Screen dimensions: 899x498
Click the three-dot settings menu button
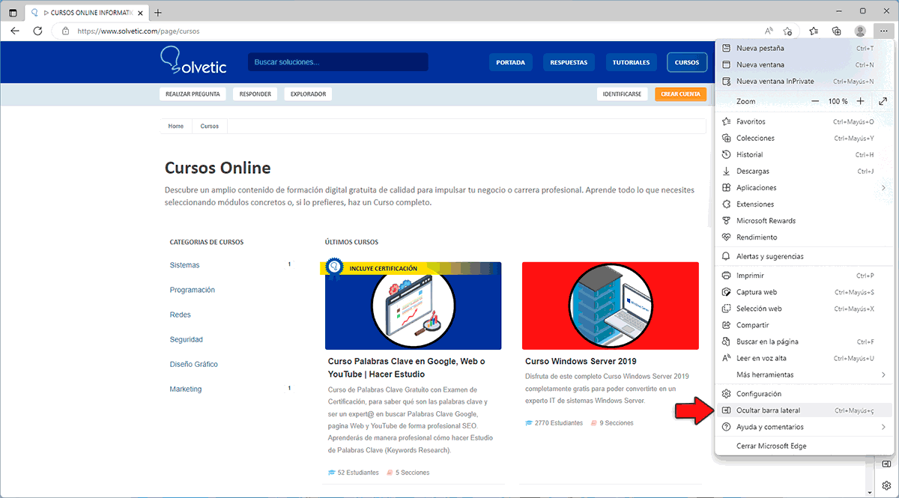click(x=883, y=31)
